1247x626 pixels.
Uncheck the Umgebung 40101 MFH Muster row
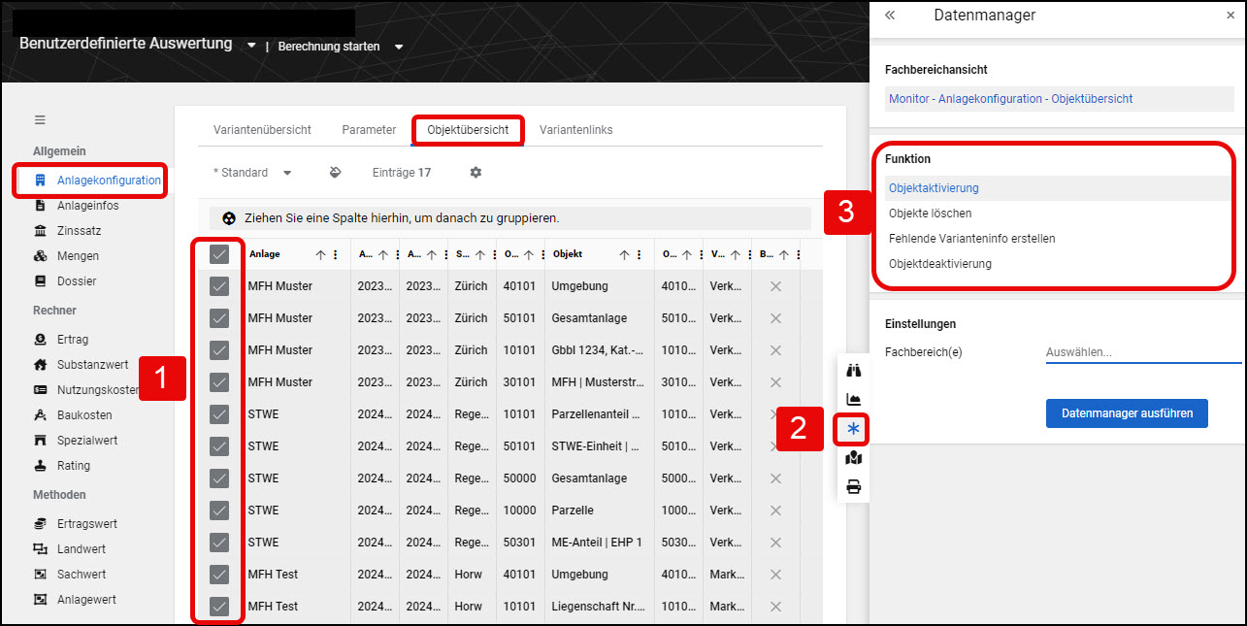pos(219,286)
